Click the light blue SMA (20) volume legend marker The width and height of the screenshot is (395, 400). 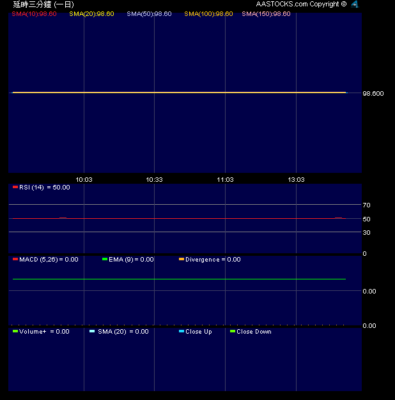[92, 332]
